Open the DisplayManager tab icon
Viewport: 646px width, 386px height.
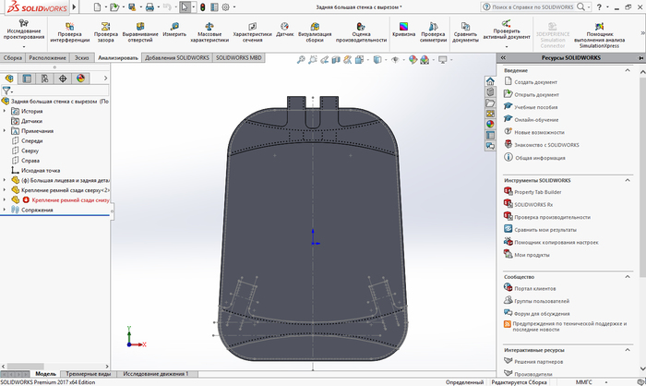coord(78,78)
